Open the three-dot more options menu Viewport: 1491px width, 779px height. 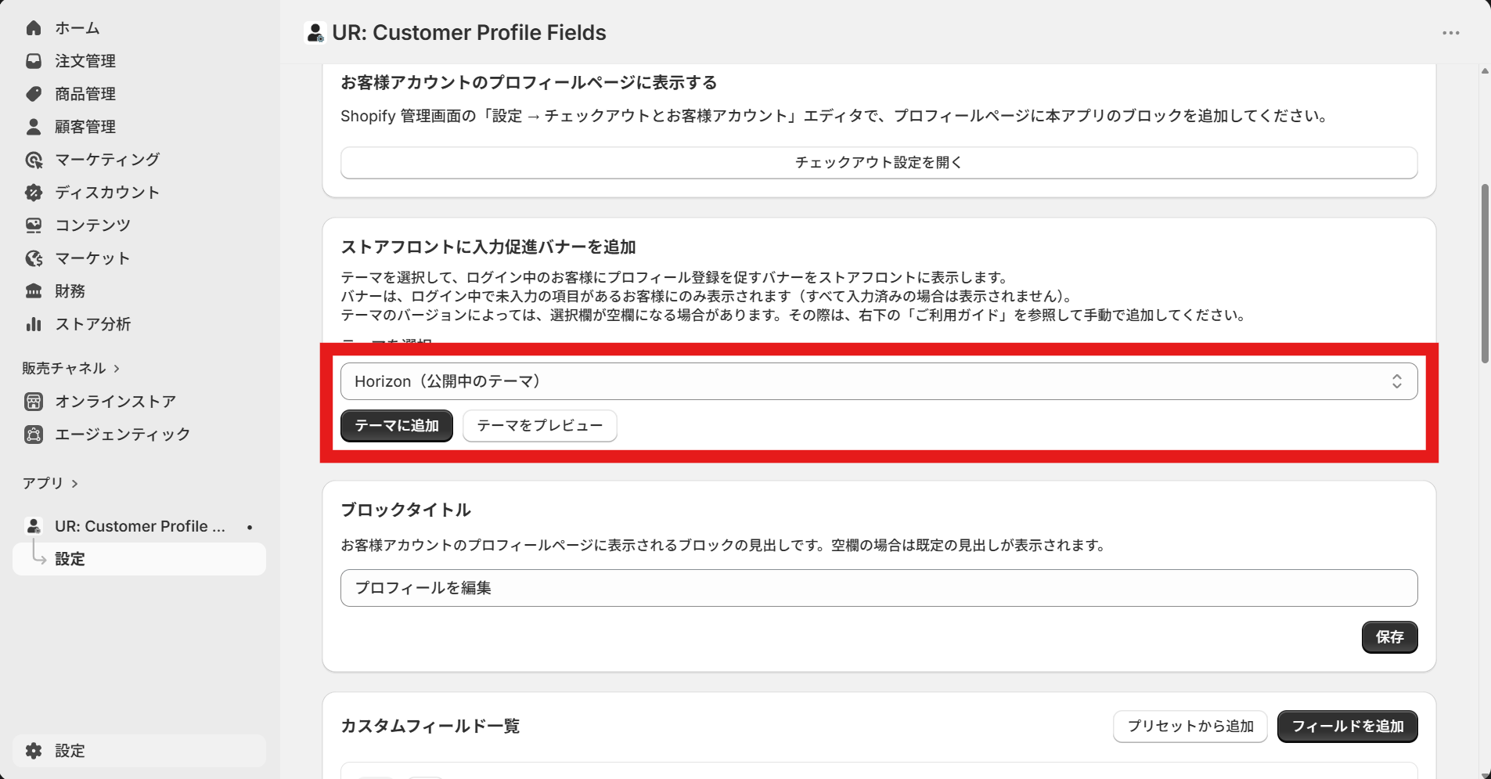tap(1451, 33)
